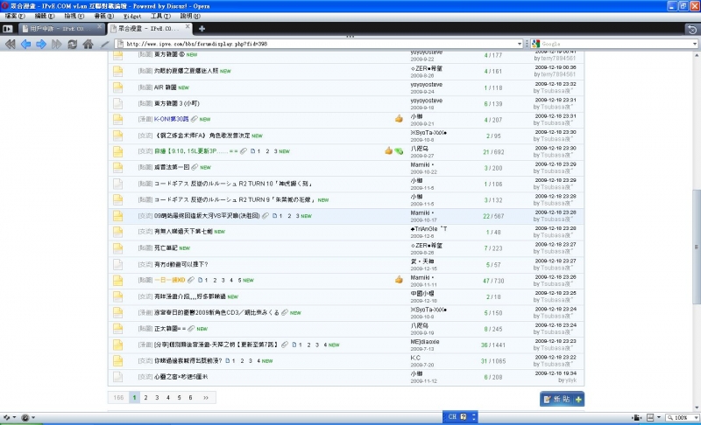Click the browser Forward arrow button
The image size is (701, 425).
(x=41, y=43)
